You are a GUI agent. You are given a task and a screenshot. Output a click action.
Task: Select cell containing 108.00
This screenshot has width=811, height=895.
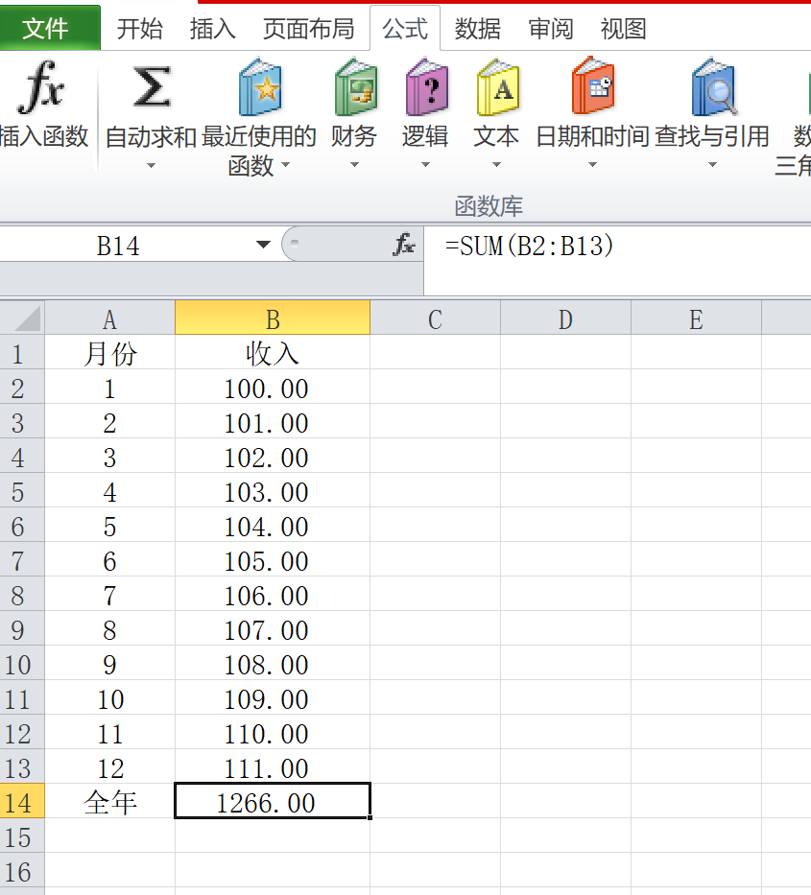(273, 663)
